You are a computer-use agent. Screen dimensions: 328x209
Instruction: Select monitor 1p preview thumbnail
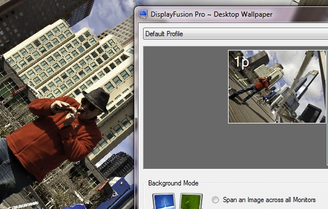pyautogui.click(x=277, y=87)
